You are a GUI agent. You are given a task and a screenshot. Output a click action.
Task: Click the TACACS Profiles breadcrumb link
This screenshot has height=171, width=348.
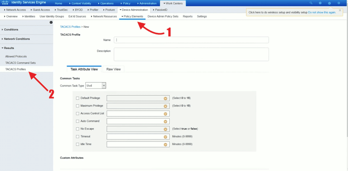pos(70,27)
